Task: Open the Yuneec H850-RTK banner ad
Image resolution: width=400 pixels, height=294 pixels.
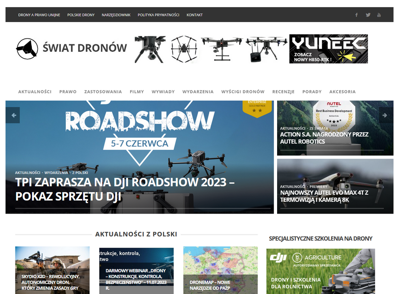Action: point(329,49)
